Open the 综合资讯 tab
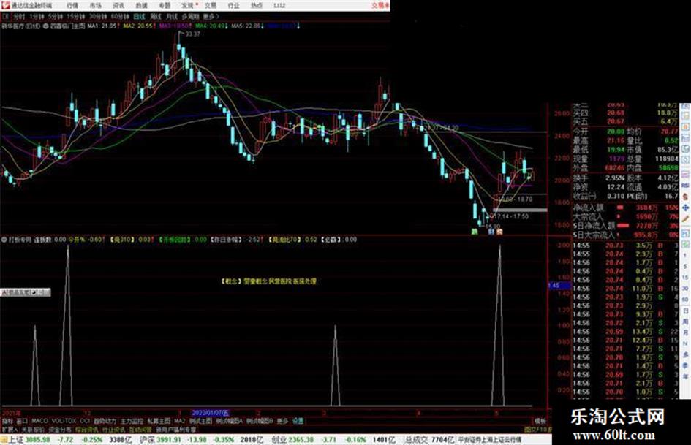This screenshot has width=691, height=445. pos(87,429)
